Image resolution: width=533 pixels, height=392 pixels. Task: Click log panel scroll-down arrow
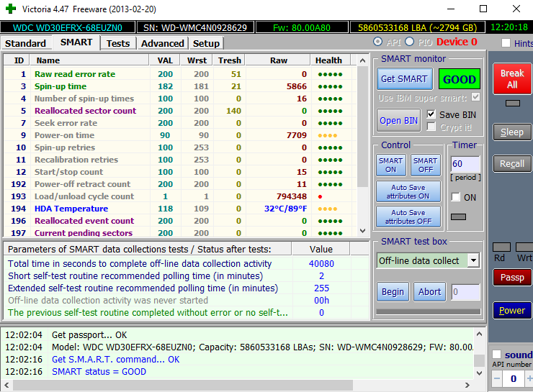(479, 373)
